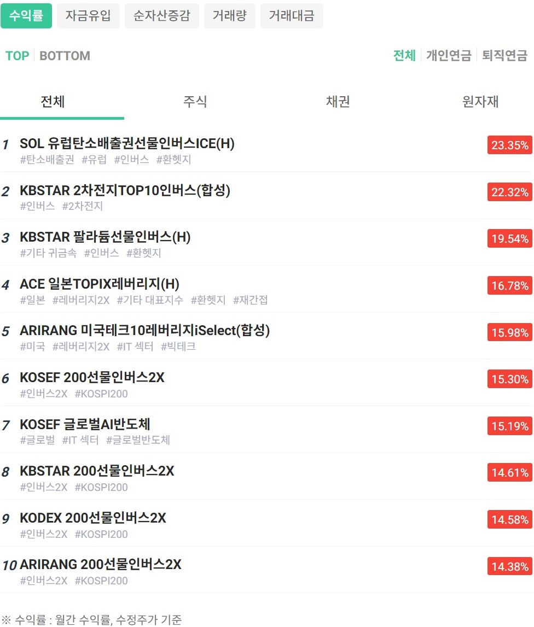Filter by 퇴직연금 accounts
Screen dimensions: 534x627
click(504, 56)
